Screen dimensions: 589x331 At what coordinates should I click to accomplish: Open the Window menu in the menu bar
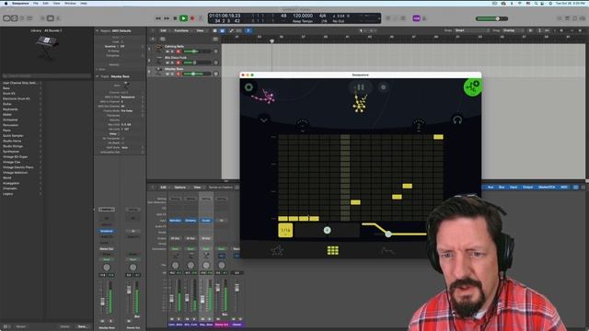pyautogui.click(x=70, y=3)
